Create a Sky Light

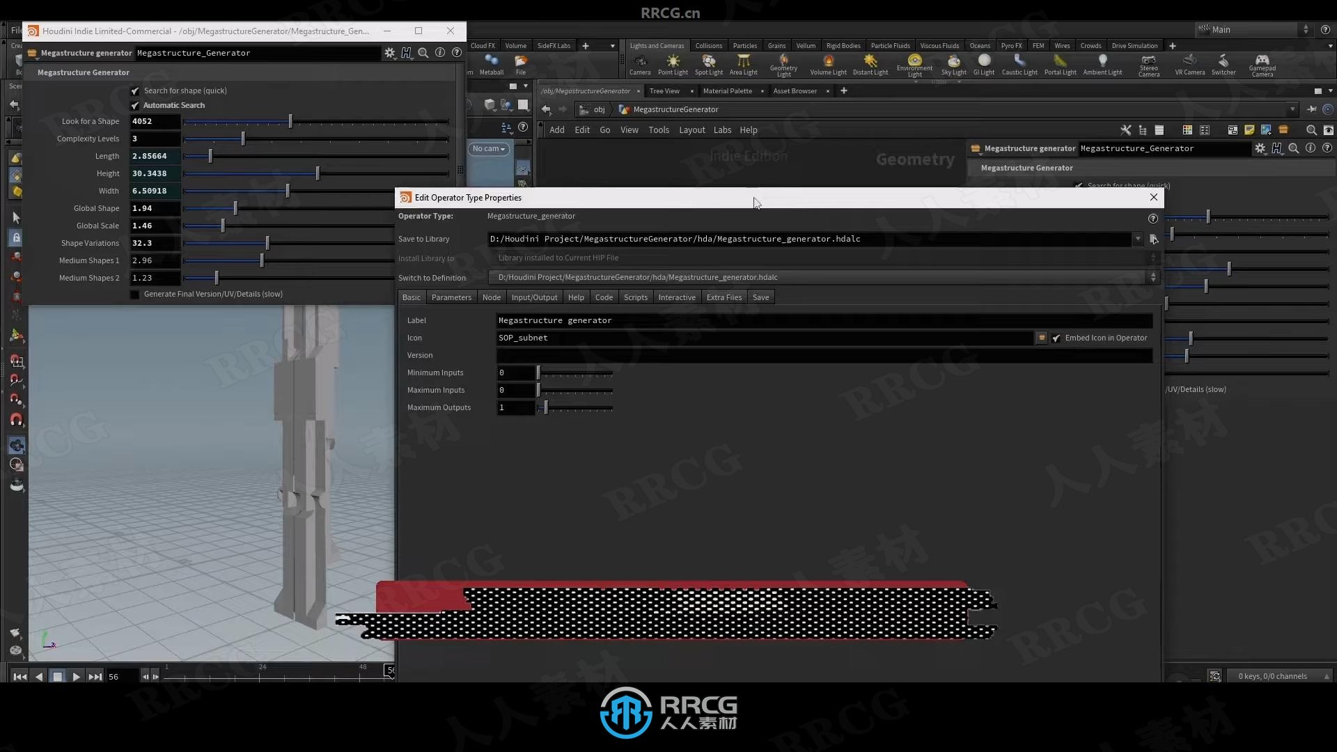(954, 64)
